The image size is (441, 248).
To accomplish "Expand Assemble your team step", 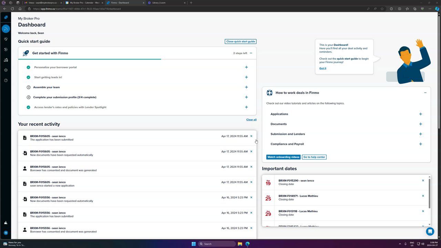I will click(246, 87).
